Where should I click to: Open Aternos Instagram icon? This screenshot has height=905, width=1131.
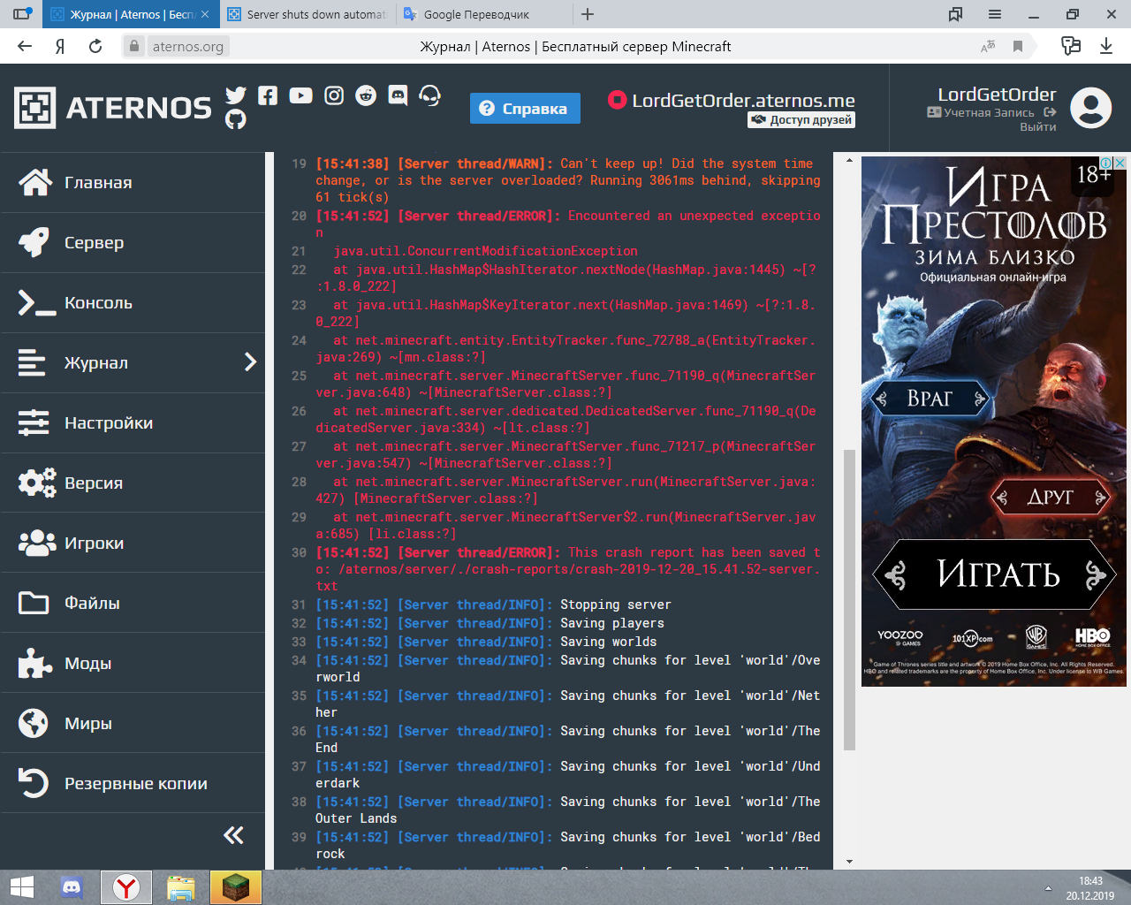[334, 95]
